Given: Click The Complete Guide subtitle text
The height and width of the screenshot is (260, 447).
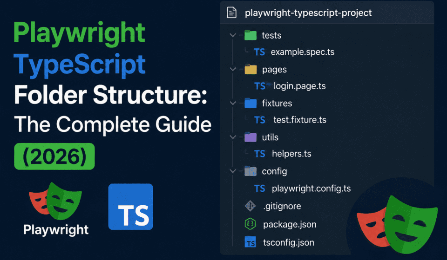Looking at the screenshot, I should pyautogui.click(x=113, y=125).
